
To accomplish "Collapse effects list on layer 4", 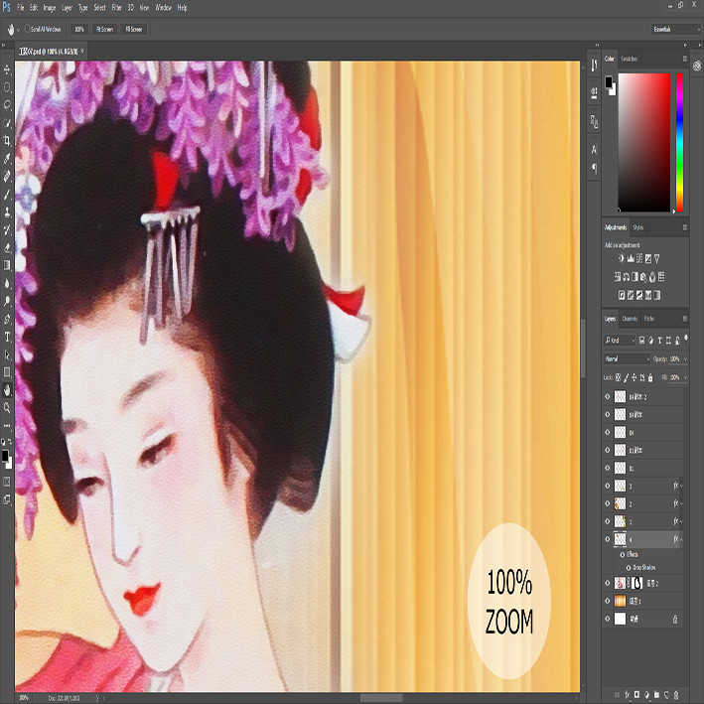I will pyautogui.click(x=681, y=539).
